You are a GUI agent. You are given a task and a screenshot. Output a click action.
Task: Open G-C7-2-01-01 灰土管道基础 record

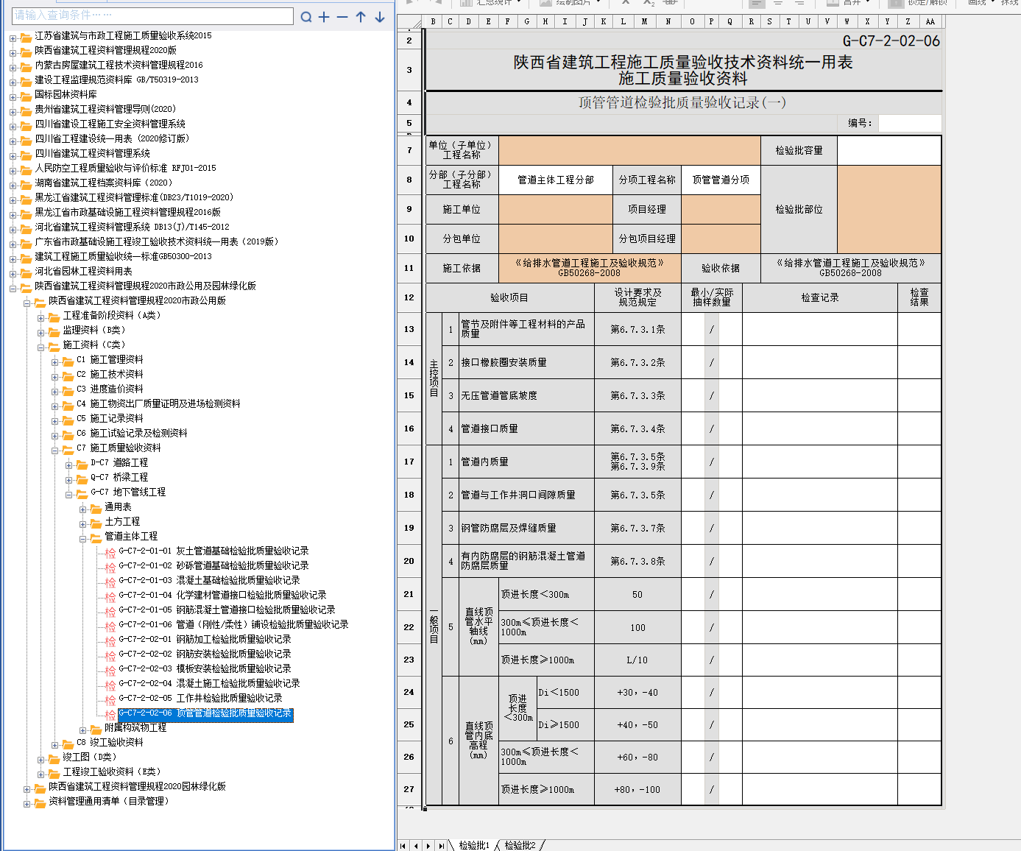point(213,551)
